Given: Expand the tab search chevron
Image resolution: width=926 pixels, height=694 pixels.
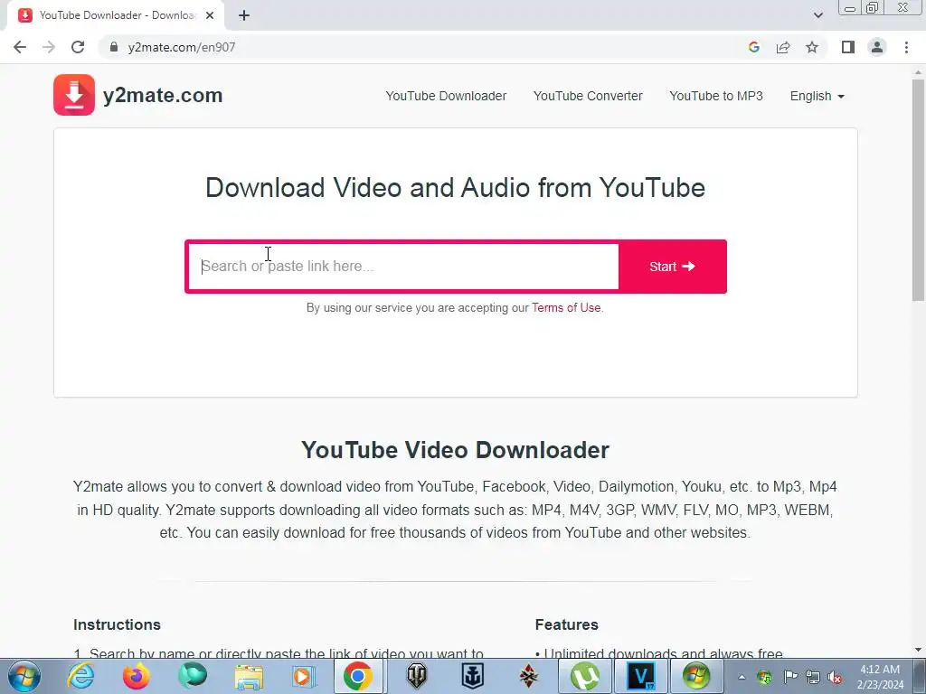Looking at the screenshot, I should click(817, 15).
